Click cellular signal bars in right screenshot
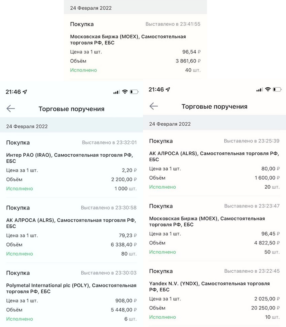Viewport: 286px width, 327px height. coord(259,89)
